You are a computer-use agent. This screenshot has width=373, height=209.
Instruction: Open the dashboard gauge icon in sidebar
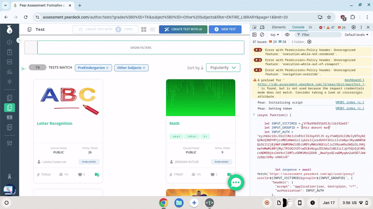9,42
